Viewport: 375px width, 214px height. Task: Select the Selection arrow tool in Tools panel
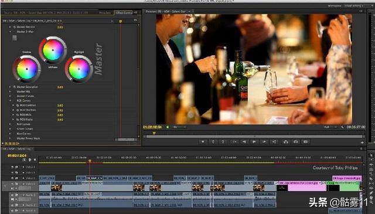(371, 155)
